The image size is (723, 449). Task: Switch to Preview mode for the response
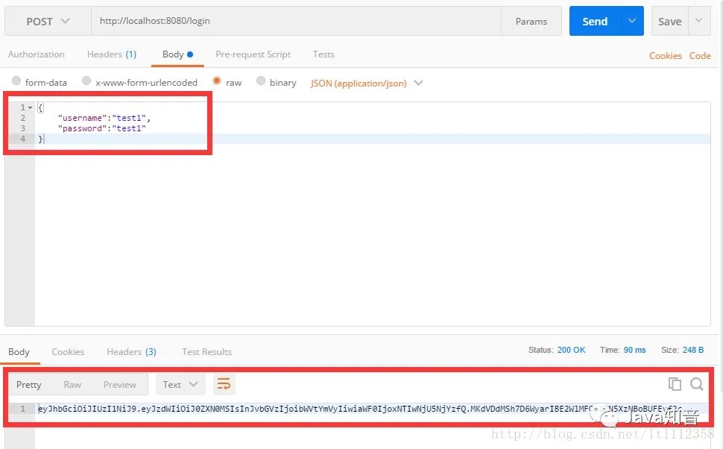point(119,384)
